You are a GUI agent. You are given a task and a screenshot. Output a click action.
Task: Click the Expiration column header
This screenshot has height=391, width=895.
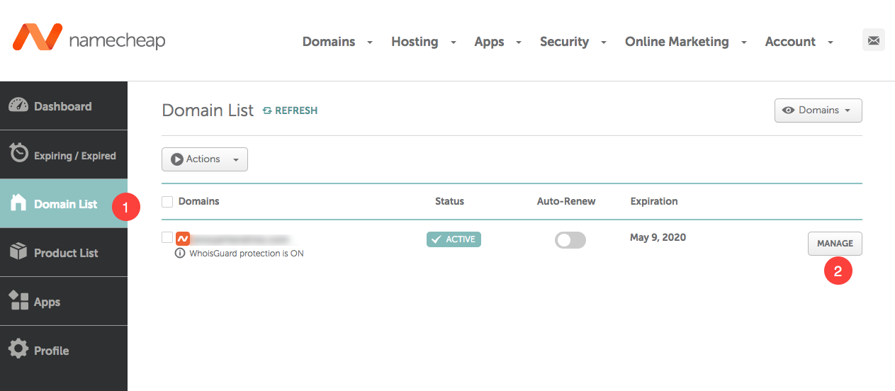pyautogui.click(x=654, y=201)
